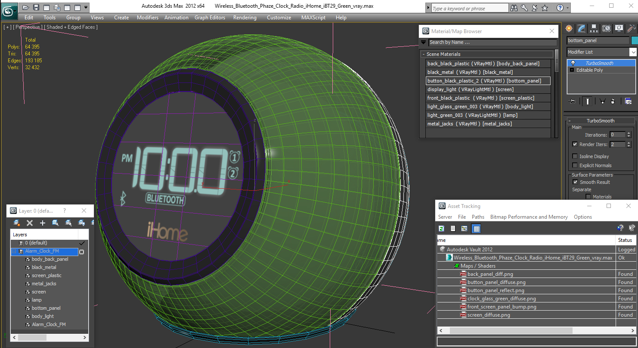Open the Modifier List dropdown
Image resolution: width=638 pixels, height=348 pixels.
tap(633, 52)
